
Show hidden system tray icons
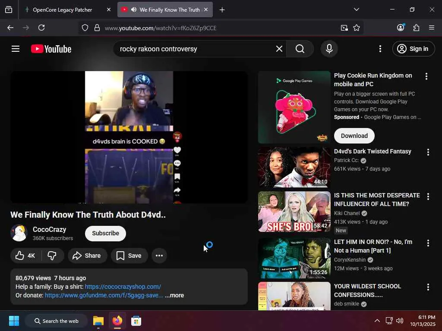377,321
